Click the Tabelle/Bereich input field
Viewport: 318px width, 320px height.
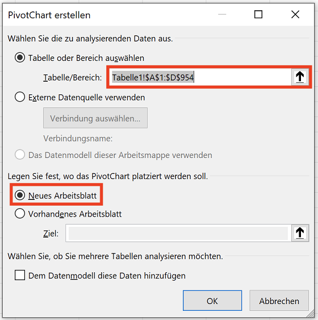[200, 77]
